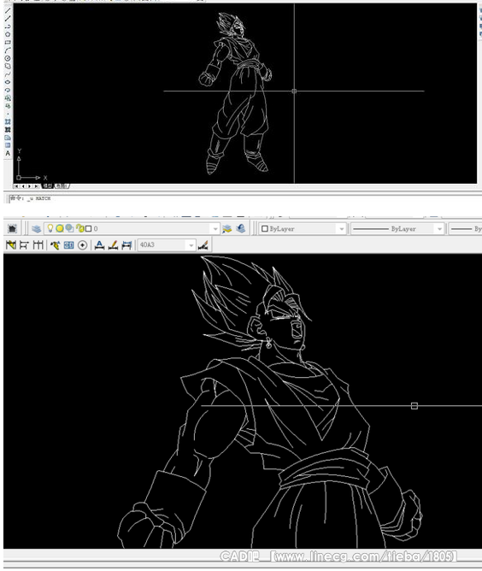This screenshot has width=482, height=571.
Task: Toggle layer 0 lock icon
Action: pyautogui.click(x=79, y=228)
